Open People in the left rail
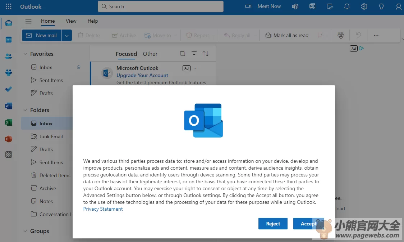The width and height of the screenshot is (404, 242). [9, 56]
